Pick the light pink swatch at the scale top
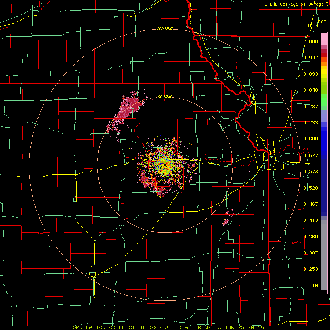Screen dimensions: 330x330 324,39
